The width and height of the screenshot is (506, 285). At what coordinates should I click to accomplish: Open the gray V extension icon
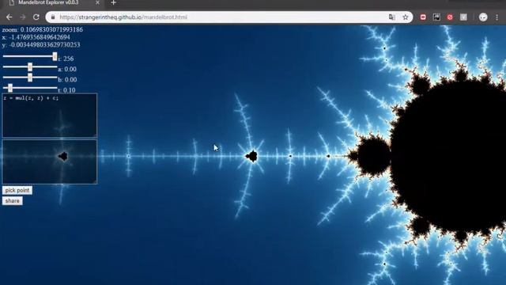coord(463,17)
